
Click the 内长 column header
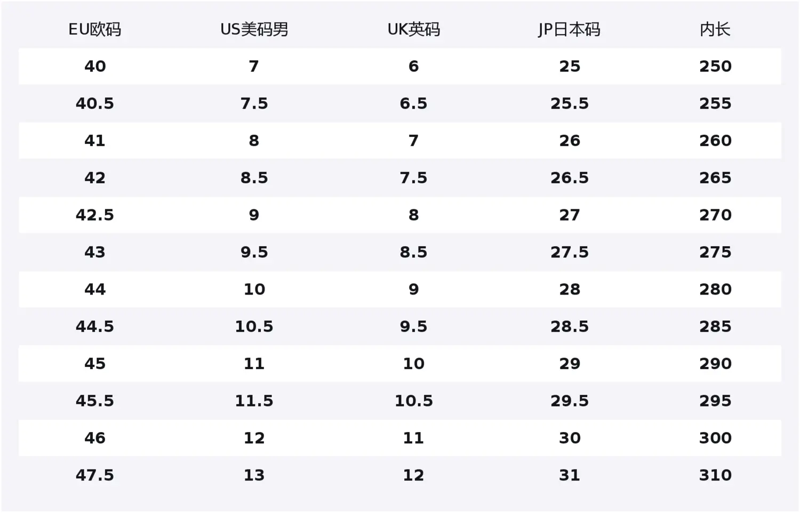(x=715, y=29)
